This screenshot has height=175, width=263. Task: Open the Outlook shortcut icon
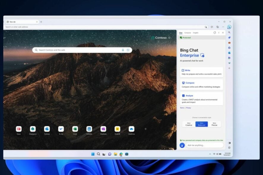(47, 129)
